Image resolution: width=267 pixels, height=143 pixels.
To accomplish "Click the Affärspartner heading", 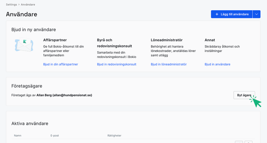I will tap(55, 40).
